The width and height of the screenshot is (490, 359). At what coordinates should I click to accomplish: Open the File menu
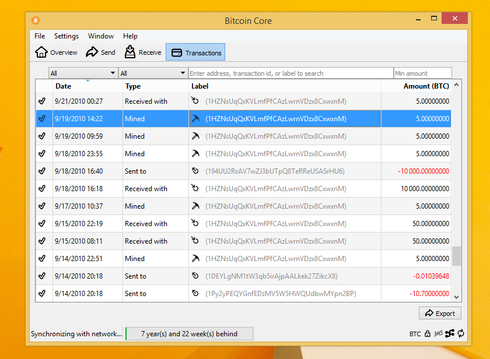[40, 36]
